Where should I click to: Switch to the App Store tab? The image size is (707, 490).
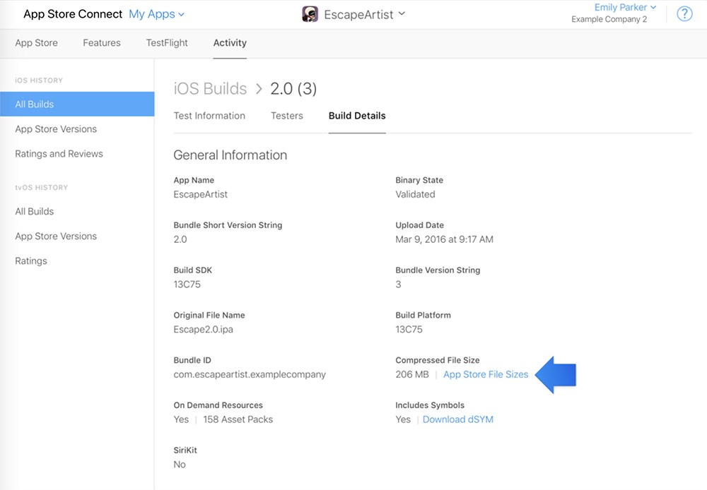pos(37,43)
